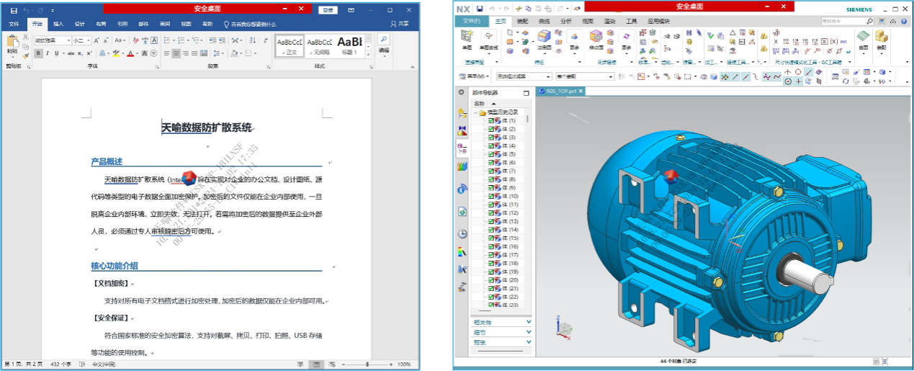
Task: Open the NX resource bar settings gear
Action: (462, 93)
